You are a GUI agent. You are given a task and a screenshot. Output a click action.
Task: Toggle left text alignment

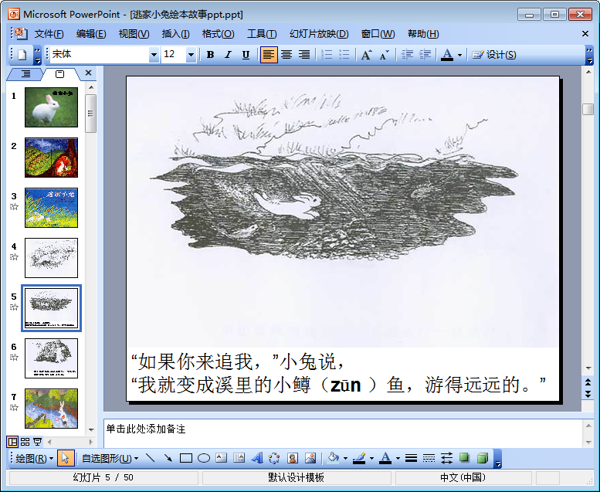(x=269, y=55)
